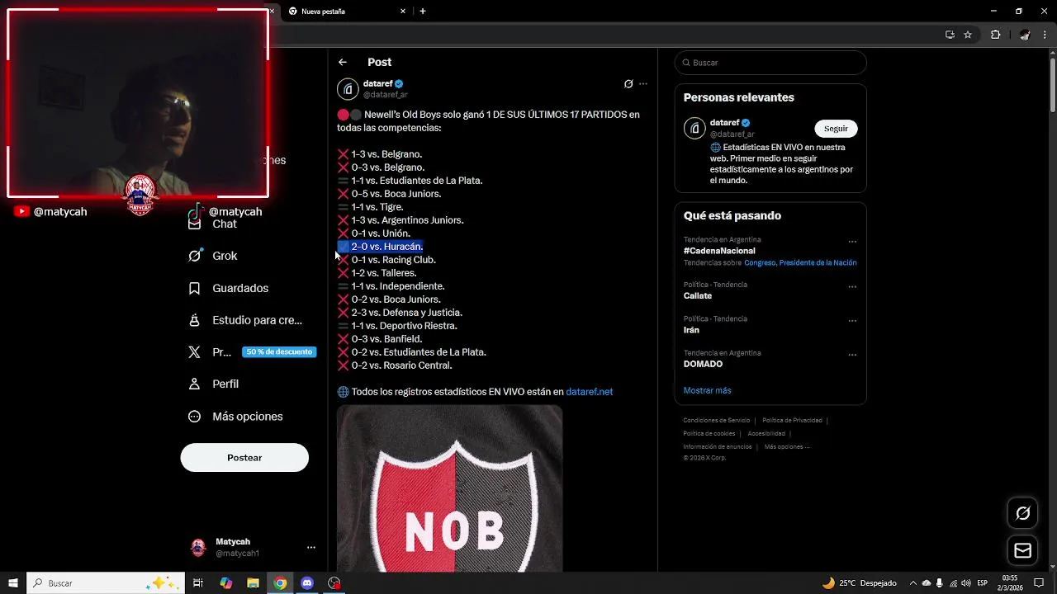1057x594 pixels.
Task: Open Información de anuncios link
Action: (x=718, y=446)
